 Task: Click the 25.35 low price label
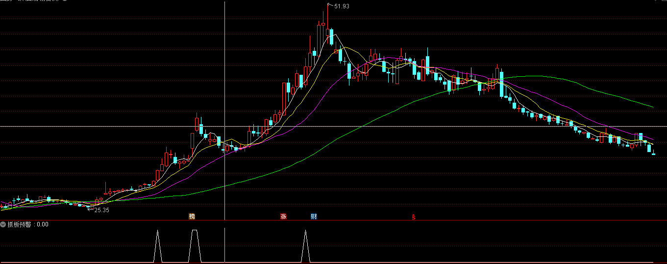[x=101, y=210]
